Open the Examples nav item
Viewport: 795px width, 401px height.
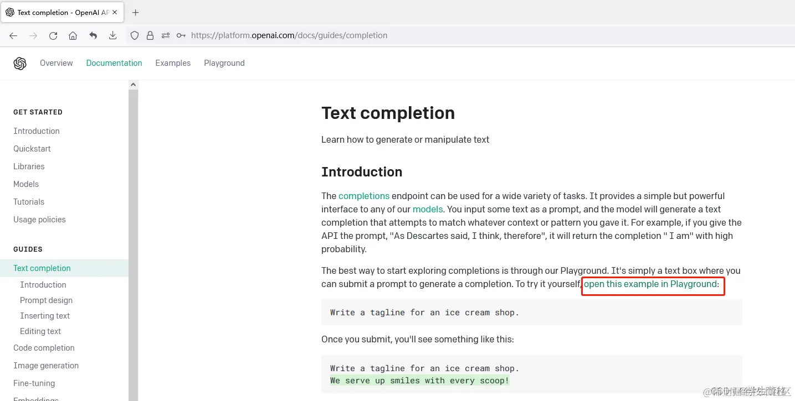173,63
